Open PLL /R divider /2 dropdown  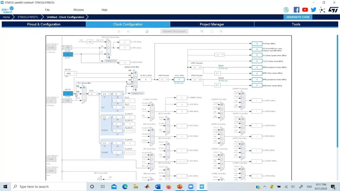tap(117, 94)
